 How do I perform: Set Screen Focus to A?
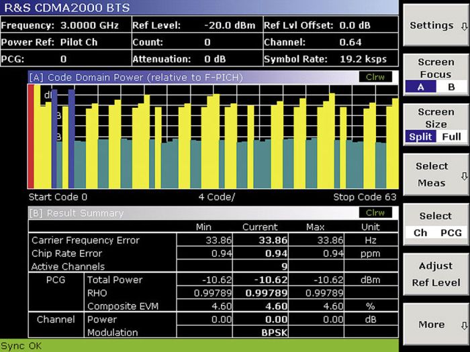click(x=420, y=87)
